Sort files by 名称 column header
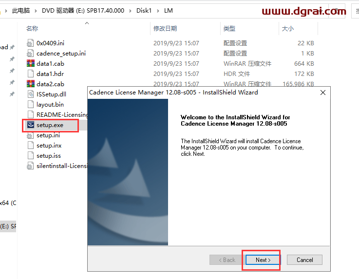The height and width of the screenshot is (279, 359). (x=32, y=28)
